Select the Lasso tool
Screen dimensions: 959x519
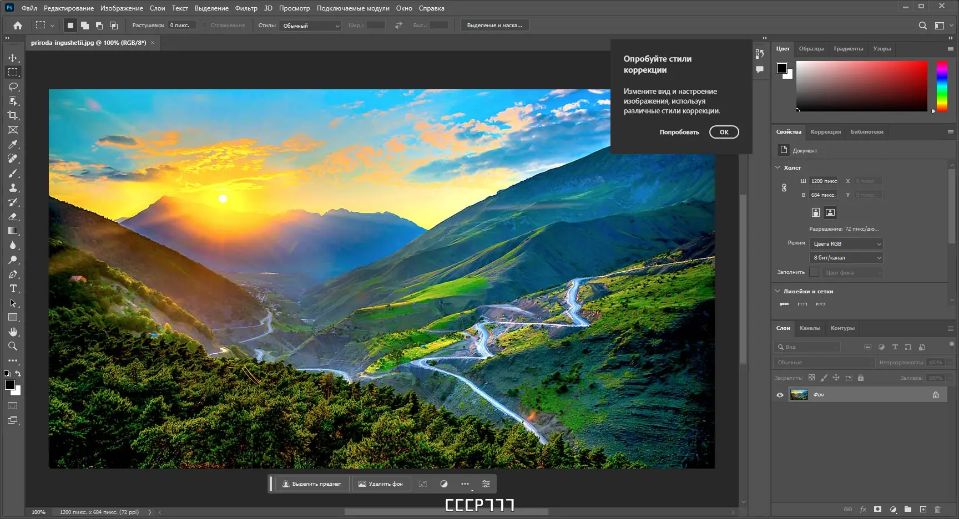(12, 86)
